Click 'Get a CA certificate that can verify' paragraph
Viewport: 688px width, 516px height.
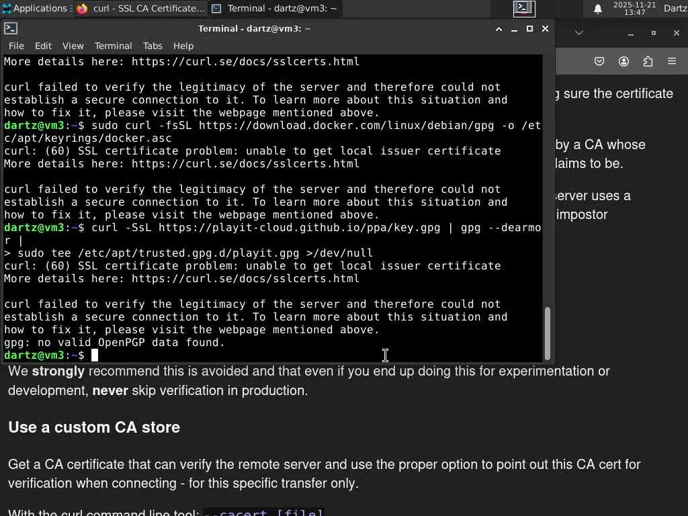click(325, 474)
